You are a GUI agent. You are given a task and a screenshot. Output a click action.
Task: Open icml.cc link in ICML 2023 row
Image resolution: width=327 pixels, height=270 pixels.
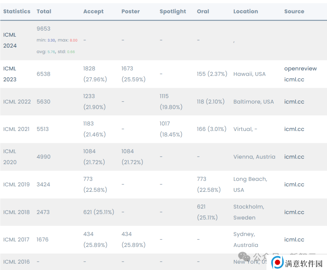tap(294, 79)
